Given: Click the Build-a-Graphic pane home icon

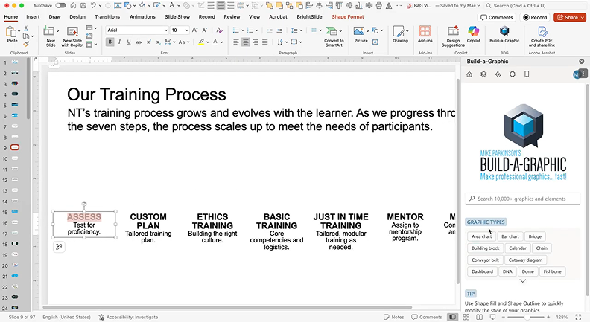Looking at the screenshot, I should (x=469, y=74).
